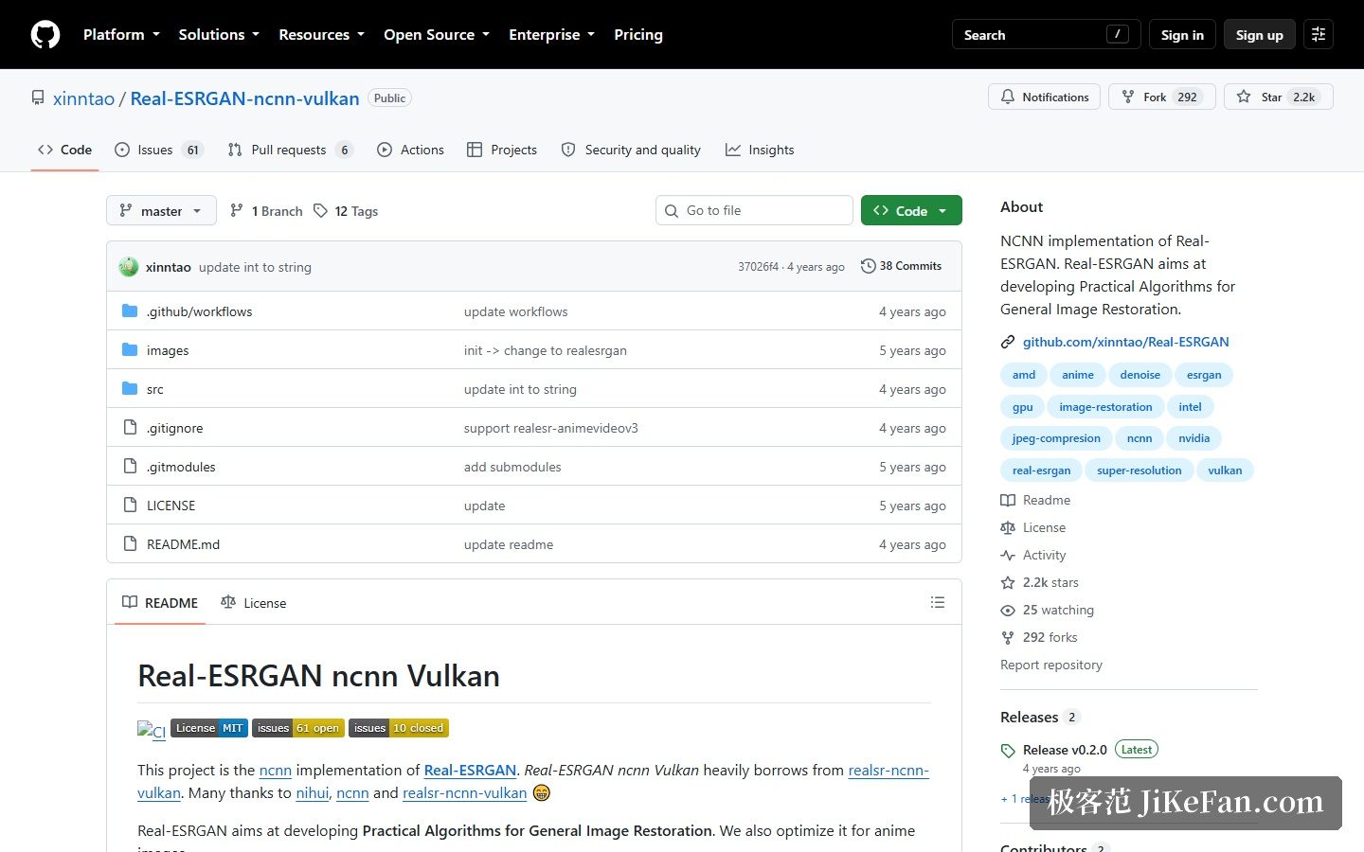Open the Insights tab
The height and width of the screenshot is (852, 1364).
760,150
